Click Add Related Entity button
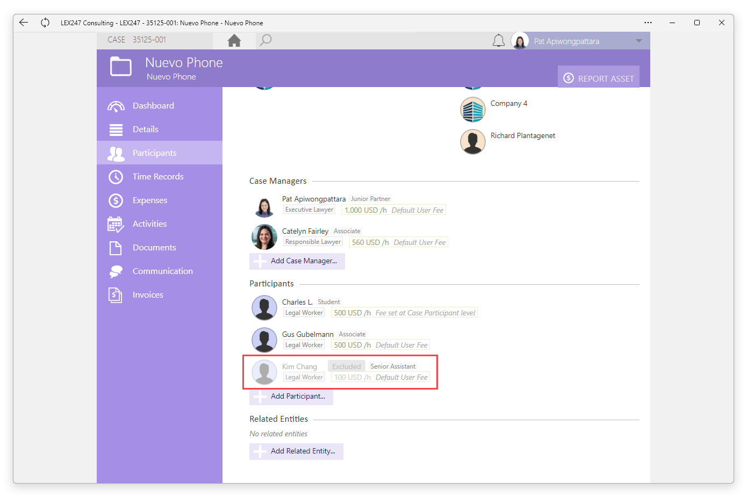 click(x=296, y=451)
